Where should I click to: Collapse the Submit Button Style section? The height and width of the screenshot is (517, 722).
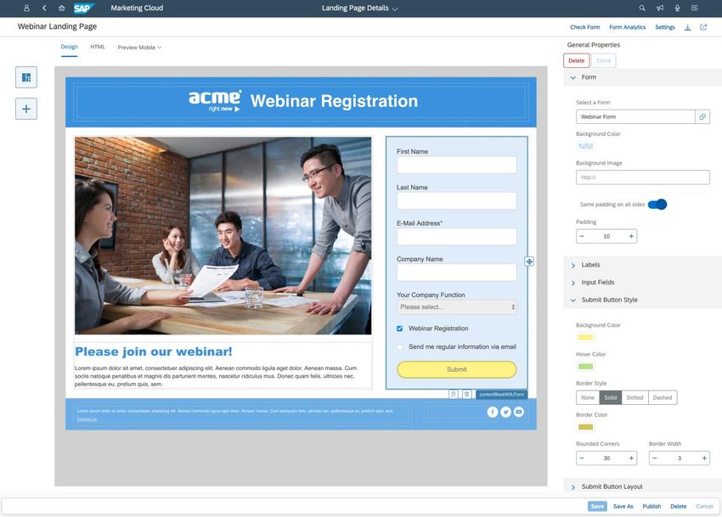[x=573, y=301]
